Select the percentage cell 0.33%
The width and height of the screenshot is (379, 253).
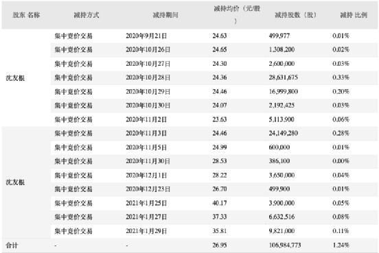(x=341, y=77)
